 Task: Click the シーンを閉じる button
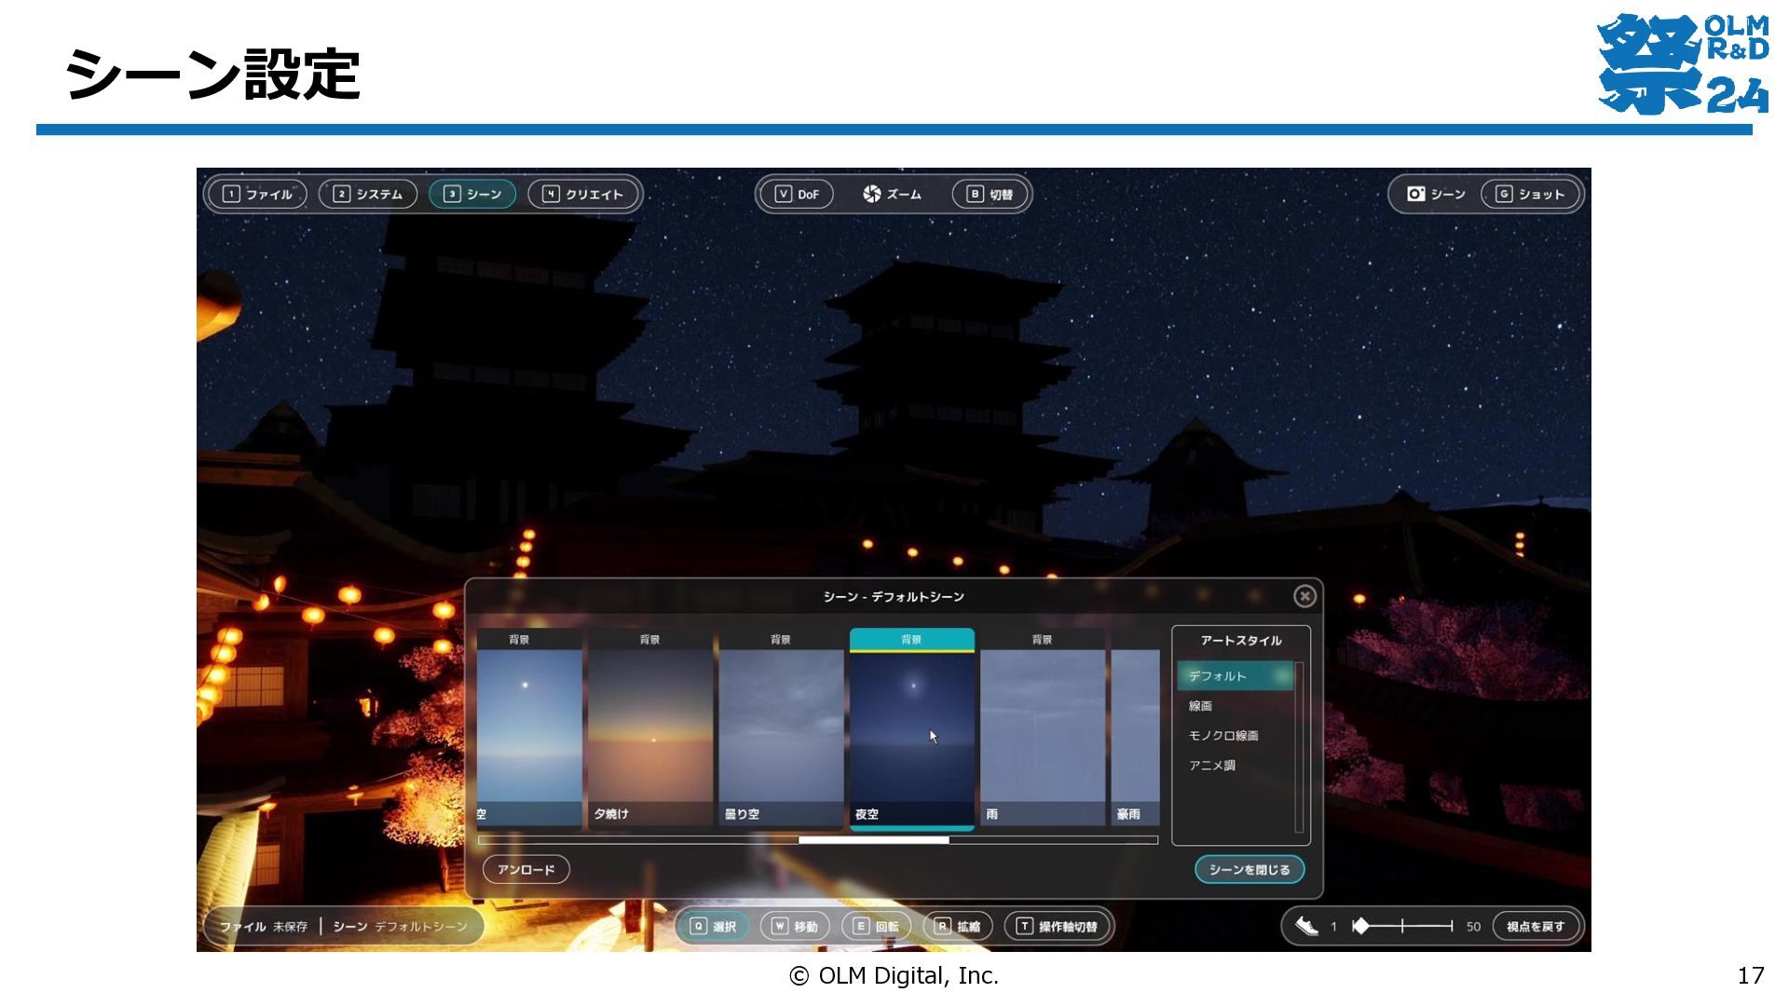[1250, 869]
